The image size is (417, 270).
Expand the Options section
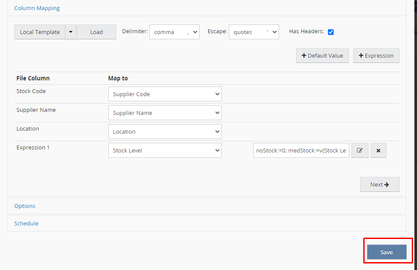point(25,206)
